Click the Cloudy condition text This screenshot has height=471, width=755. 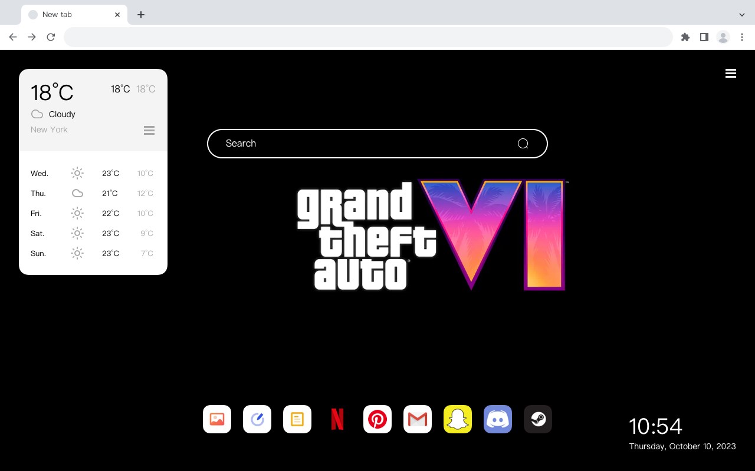coord(62,114)
